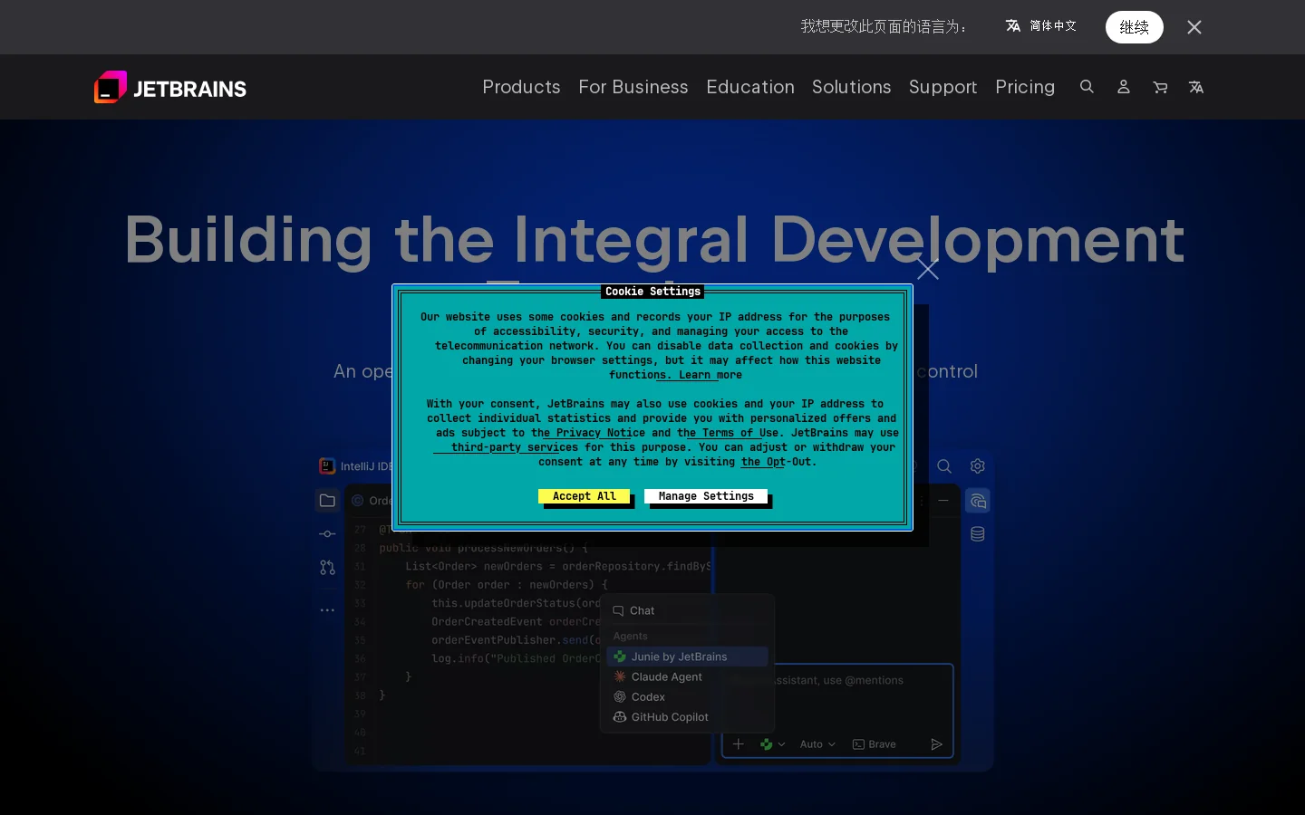Open the Commit icon in IDE sidebar
Viewport: 1305px width, 815px height.
(x=327, y=534)
